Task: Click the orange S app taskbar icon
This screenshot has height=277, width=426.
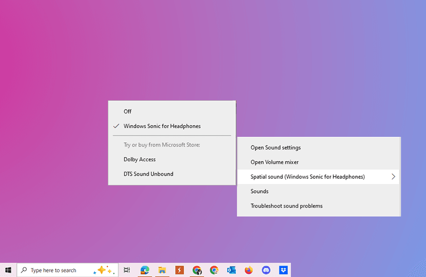Action: 179,270
